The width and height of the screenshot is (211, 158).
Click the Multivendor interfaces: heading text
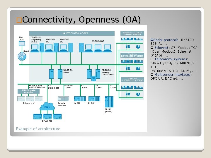pos(173,75)
